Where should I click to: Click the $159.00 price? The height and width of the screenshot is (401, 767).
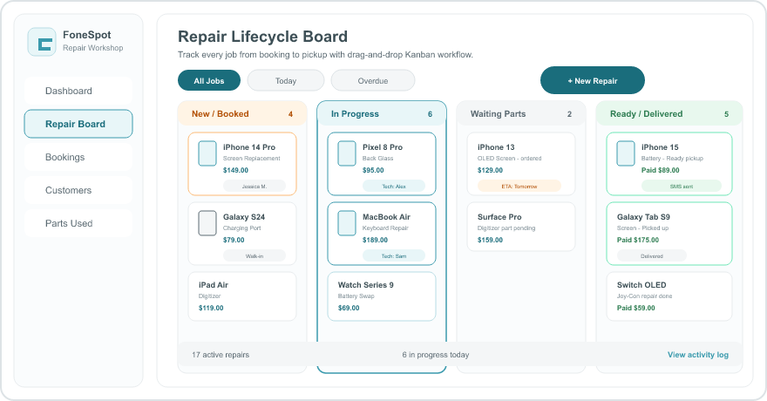[x=490, y=240]
